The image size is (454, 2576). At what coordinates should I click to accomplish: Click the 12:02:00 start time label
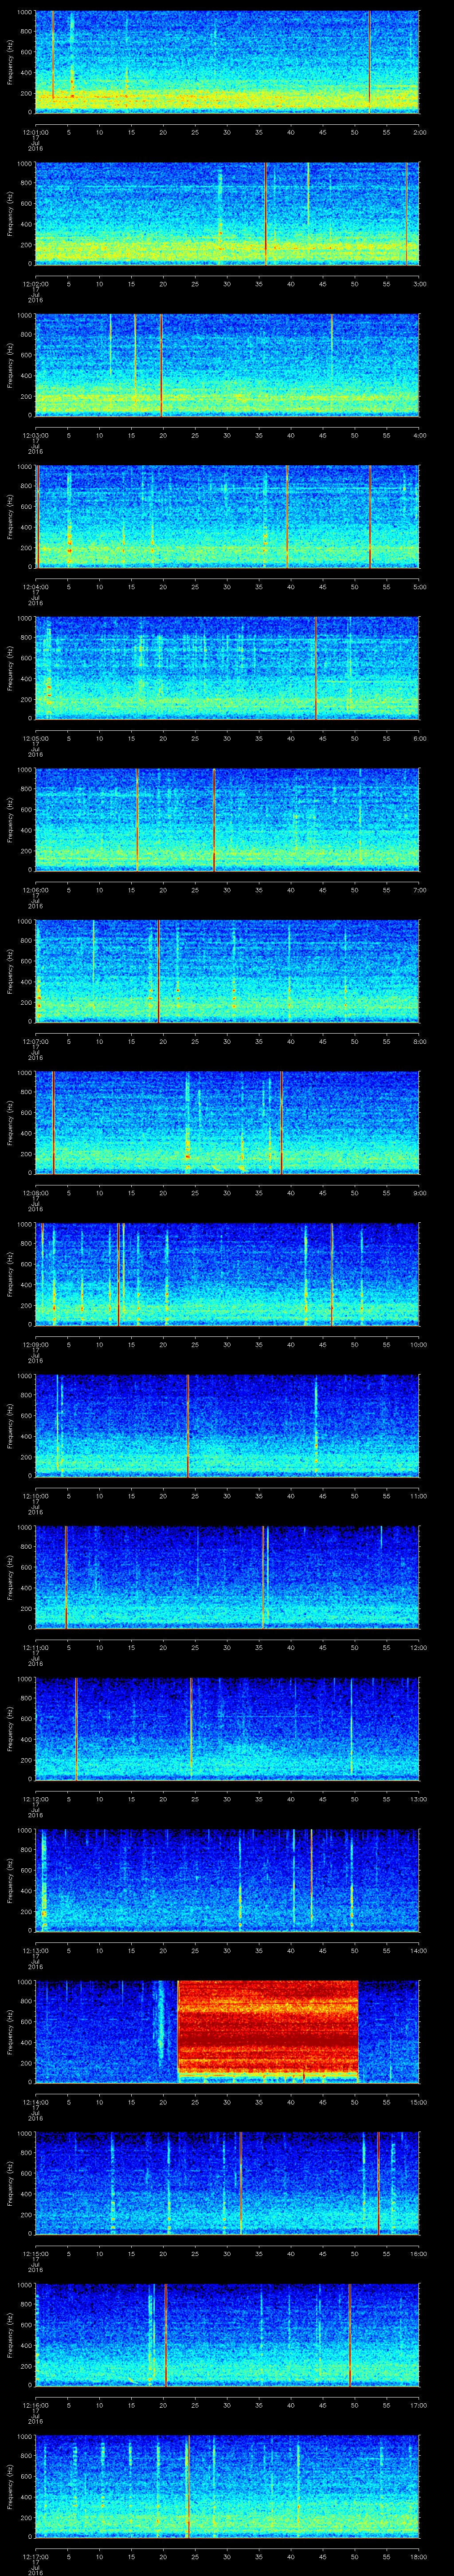36,284
